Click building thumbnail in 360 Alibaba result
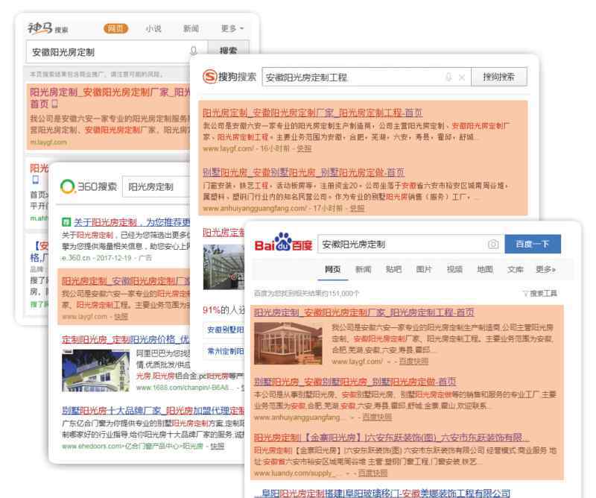This screenshot has height=498, width=596. (95, 371)
